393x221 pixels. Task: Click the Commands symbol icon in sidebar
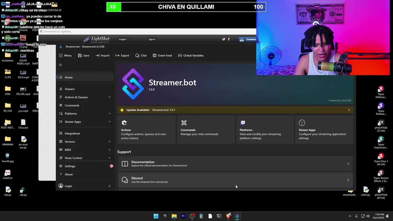pyautogui.click(x=61, y=105)
